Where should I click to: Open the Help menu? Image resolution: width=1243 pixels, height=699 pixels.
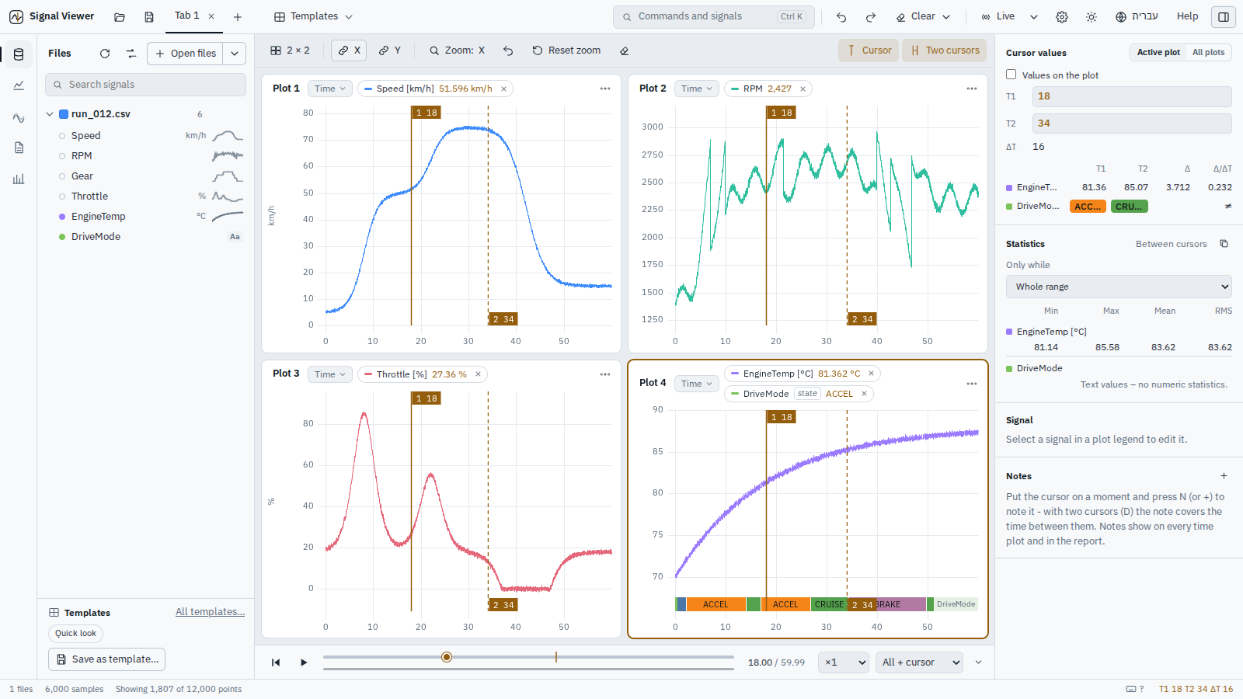click(x=1187, y=16)
